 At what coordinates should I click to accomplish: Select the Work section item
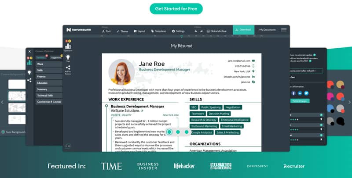tap(49, 64)
